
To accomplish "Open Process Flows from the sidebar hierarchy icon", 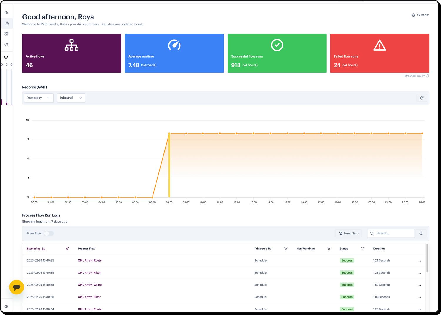I will tap(6, 23).
